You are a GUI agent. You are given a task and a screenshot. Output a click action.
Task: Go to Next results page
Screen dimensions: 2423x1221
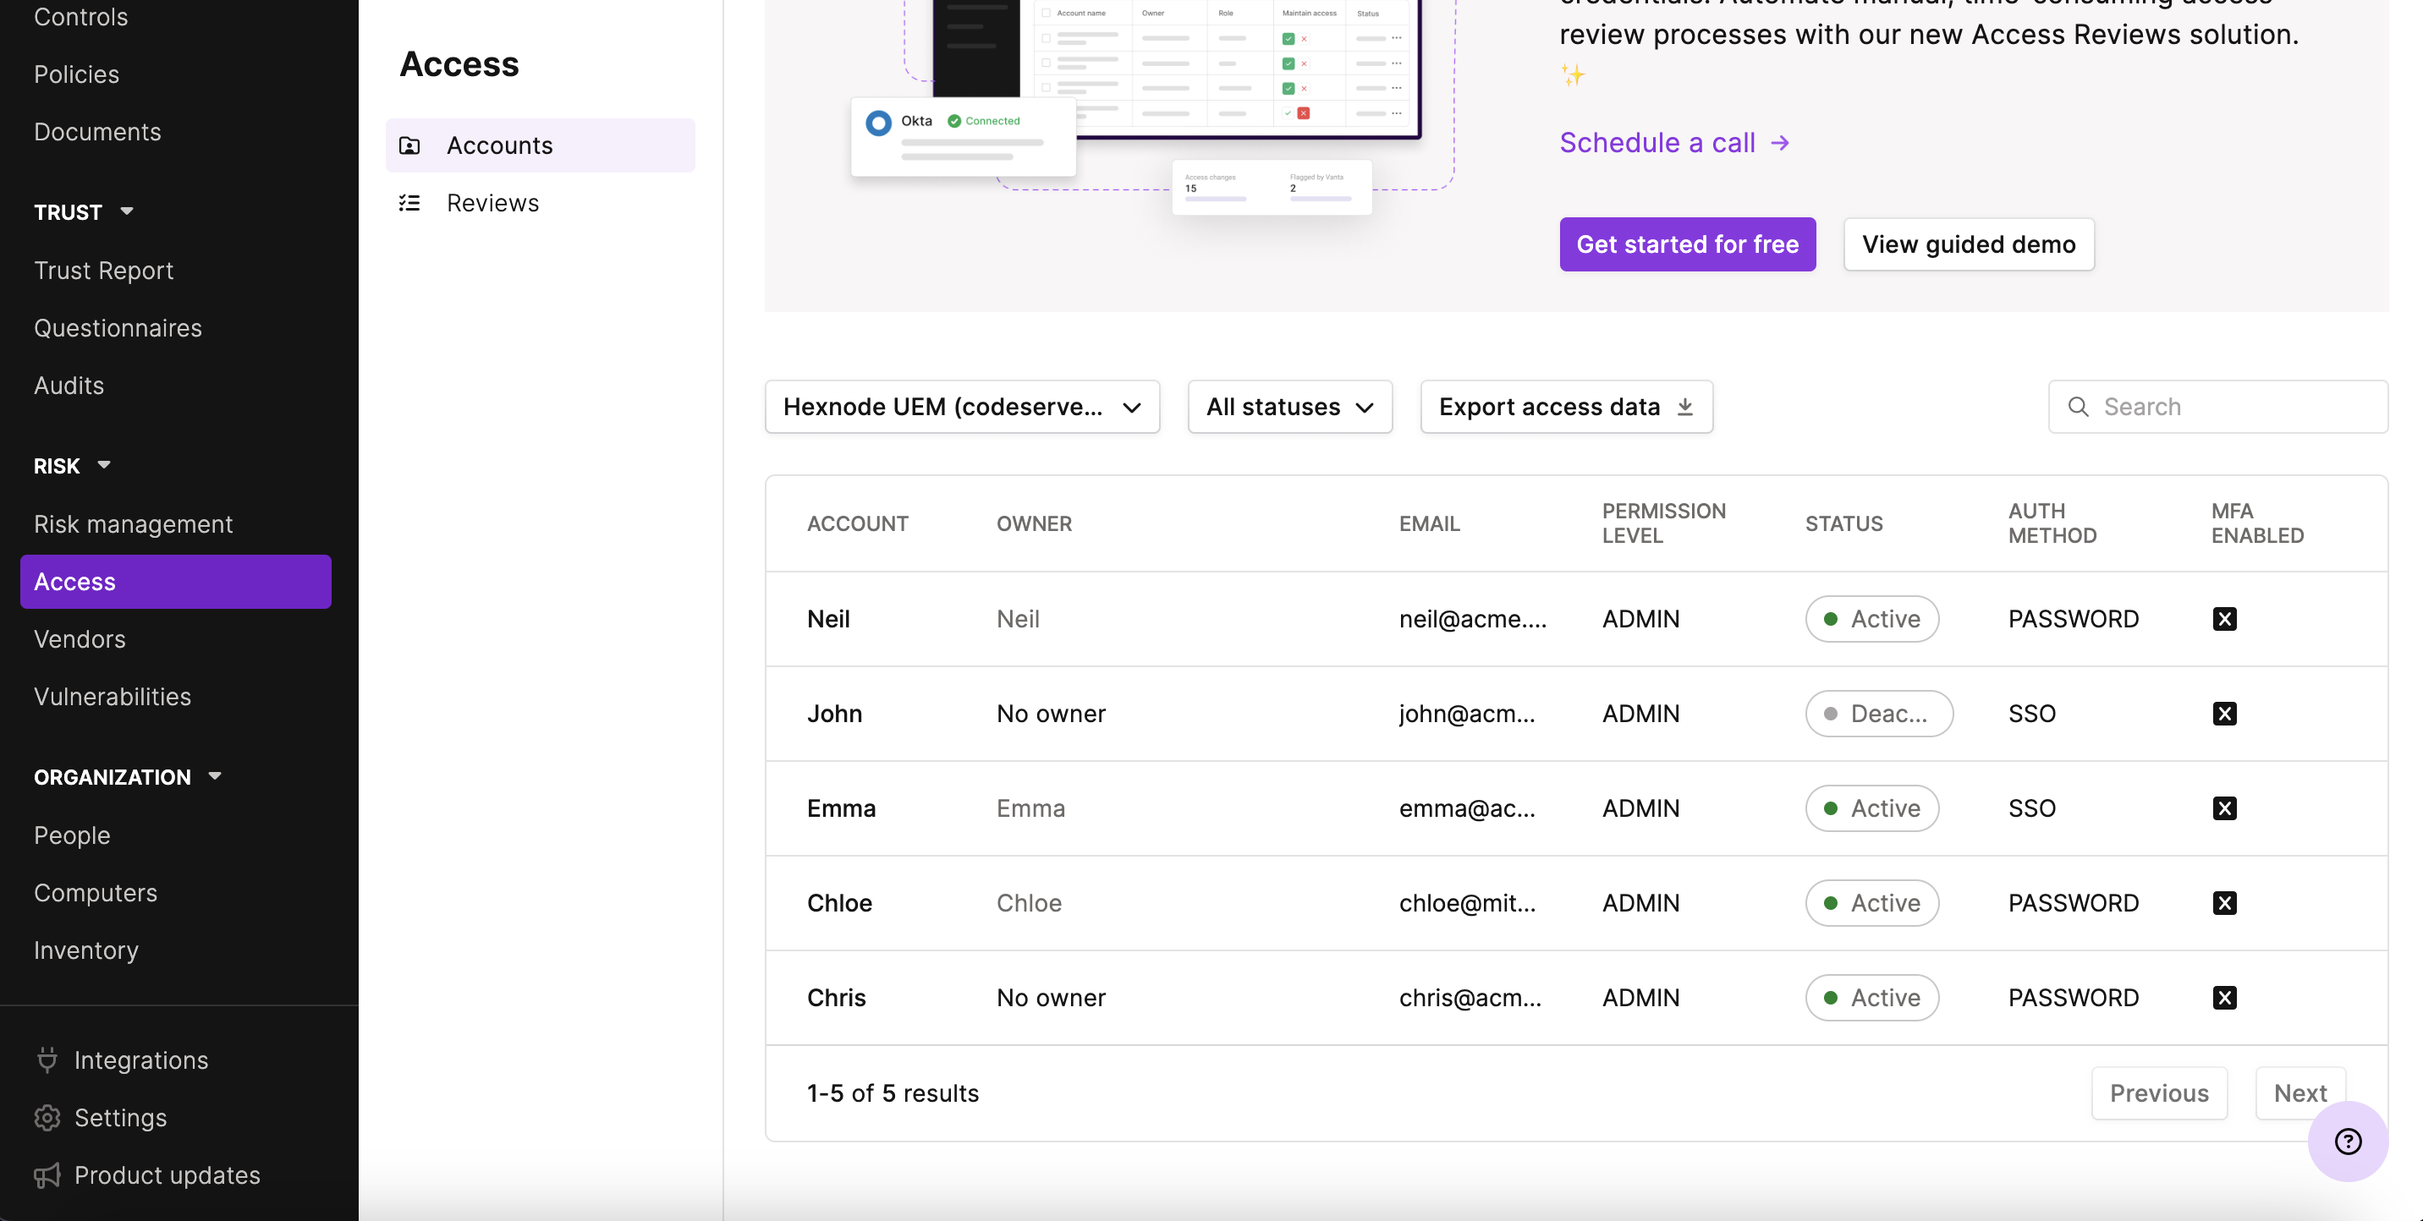(2299, 1093)
